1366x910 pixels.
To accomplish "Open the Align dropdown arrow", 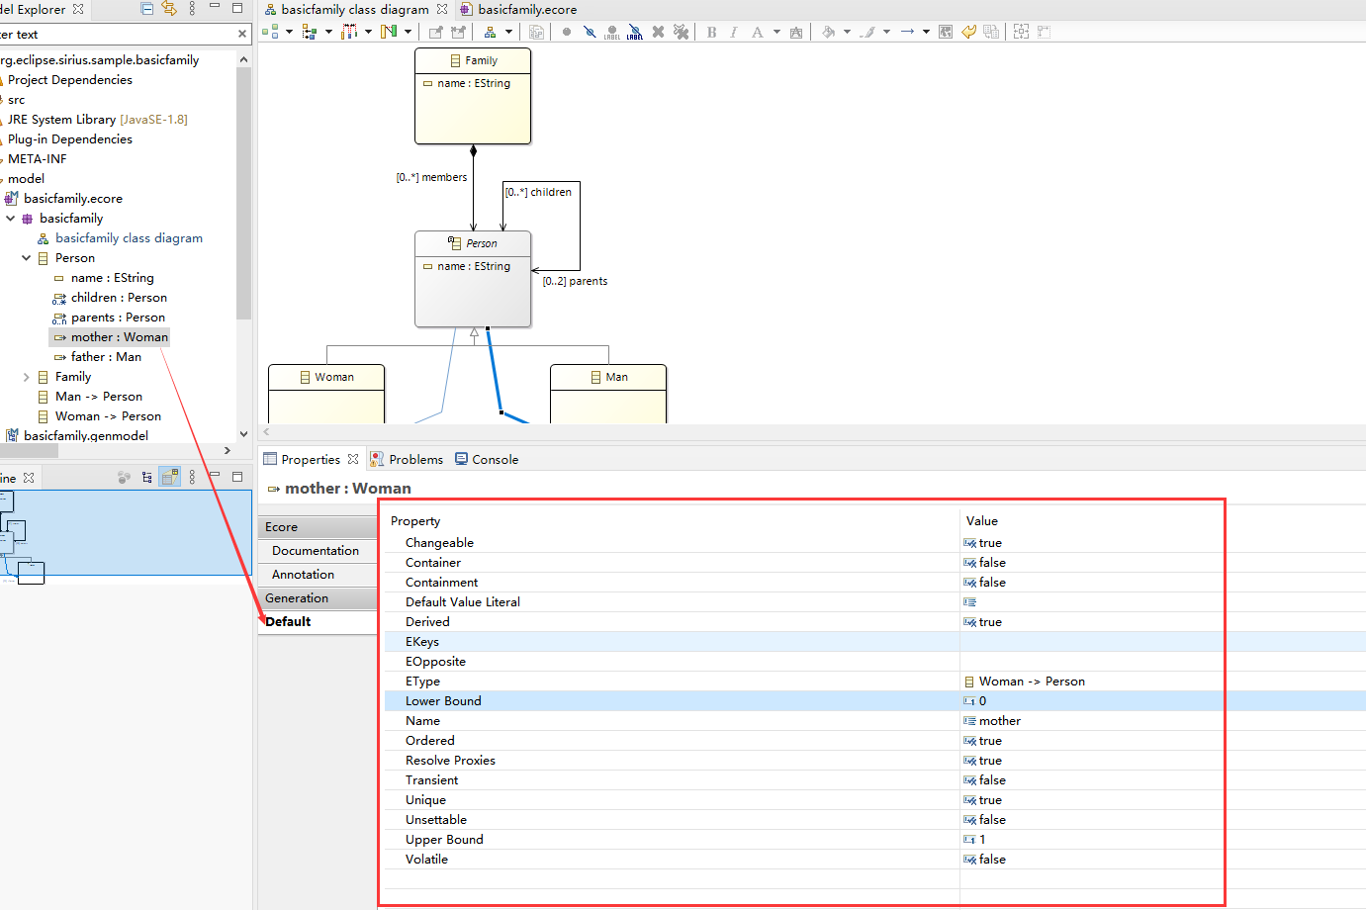I will [x=368, y=32].
